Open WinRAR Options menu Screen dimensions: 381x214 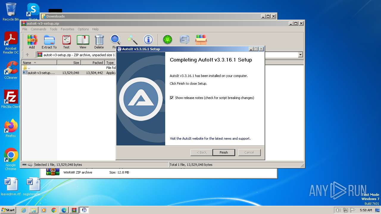pyautogui.click(x=83, y=29)
